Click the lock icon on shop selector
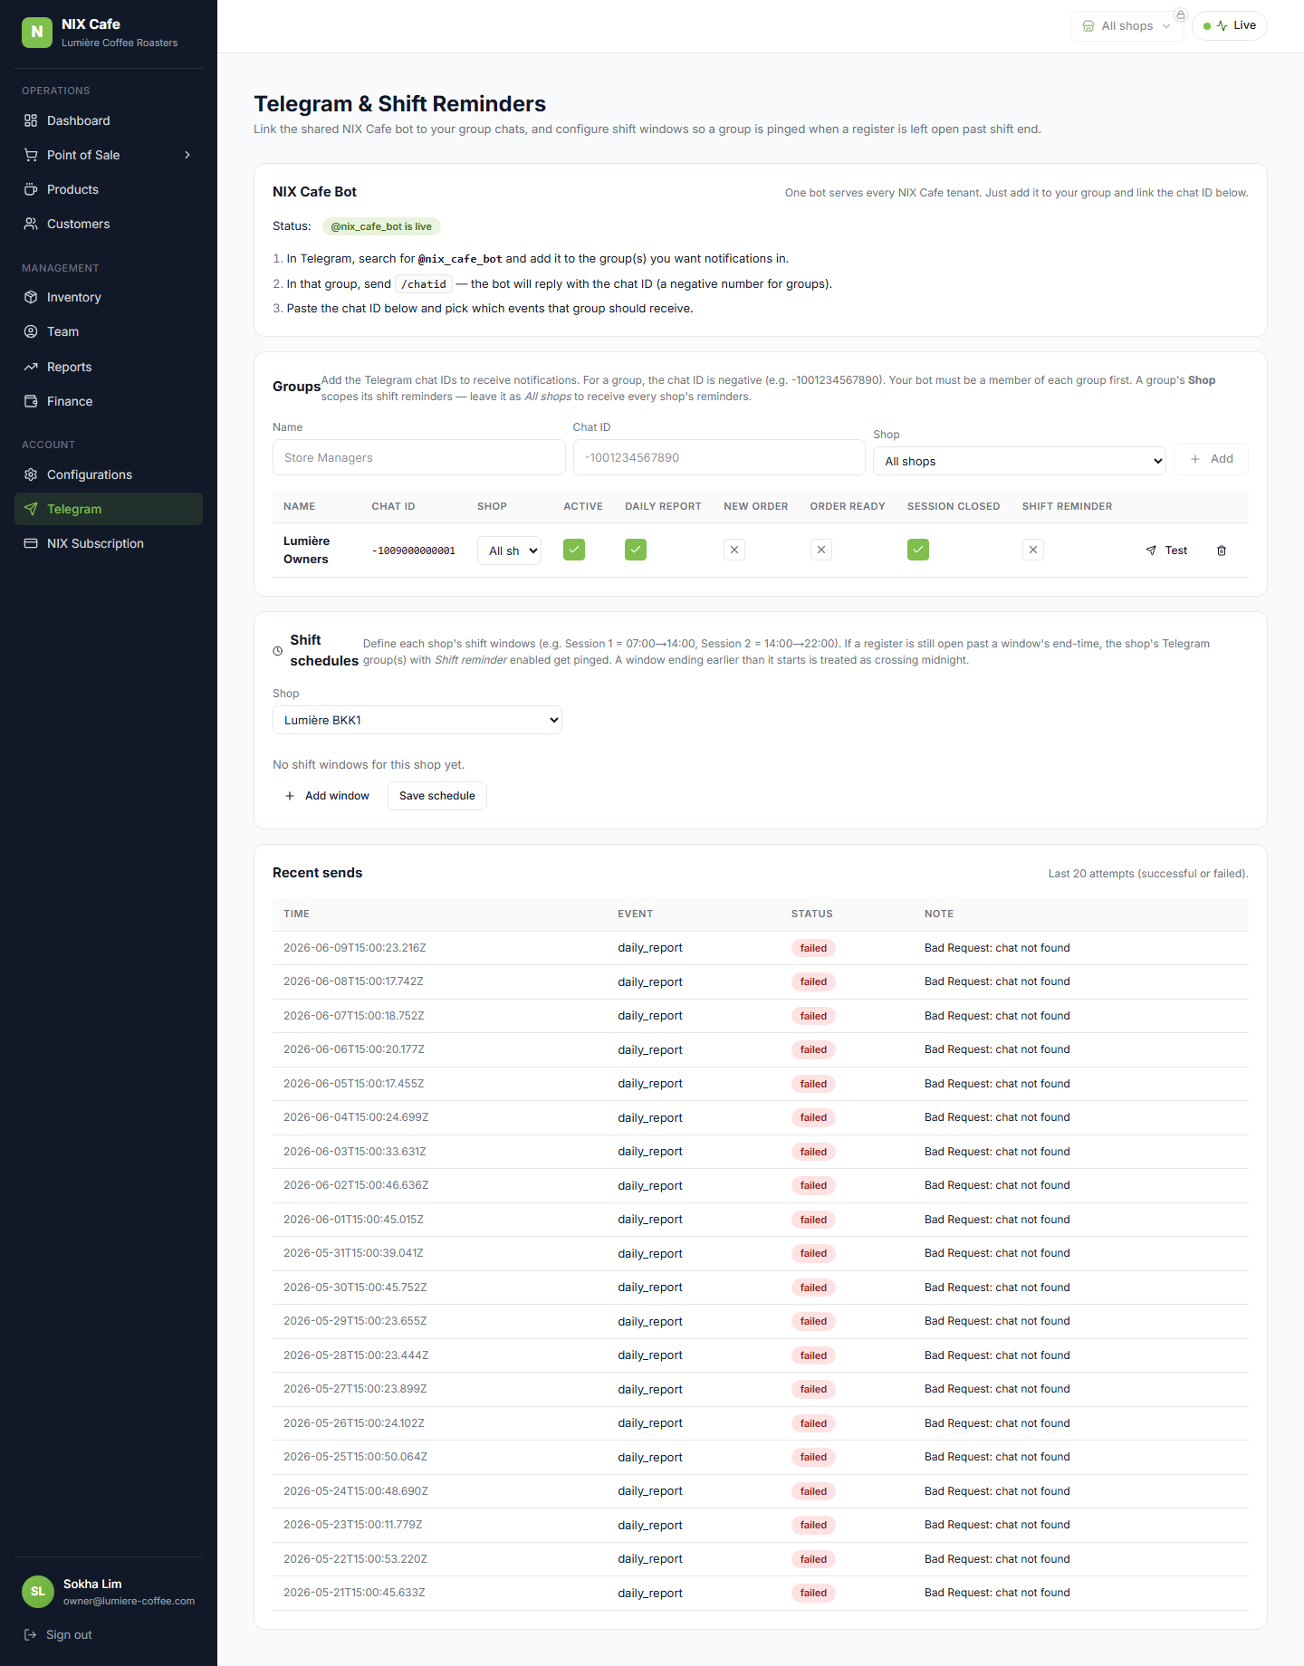The image size is (1304, 1666). click(x=1181, y=14)
